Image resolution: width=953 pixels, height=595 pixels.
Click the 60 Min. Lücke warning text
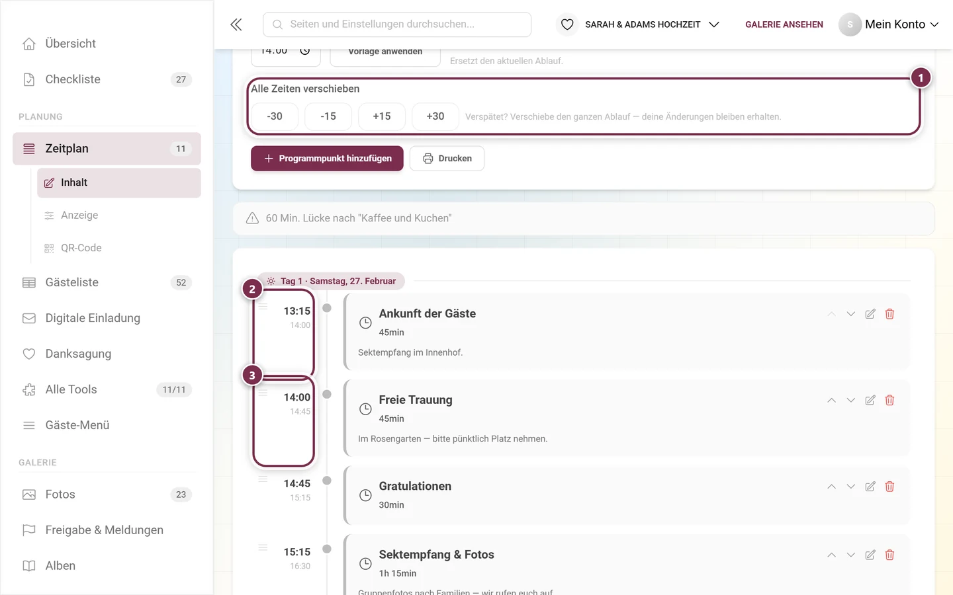click(359, 218)
